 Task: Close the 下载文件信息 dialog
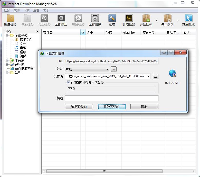pyautogui.click(x=180, y=52)
